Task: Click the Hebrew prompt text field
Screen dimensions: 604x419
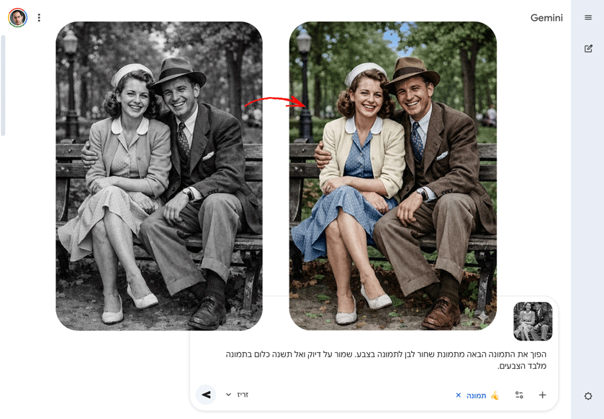Action: [x=382, y=360]
